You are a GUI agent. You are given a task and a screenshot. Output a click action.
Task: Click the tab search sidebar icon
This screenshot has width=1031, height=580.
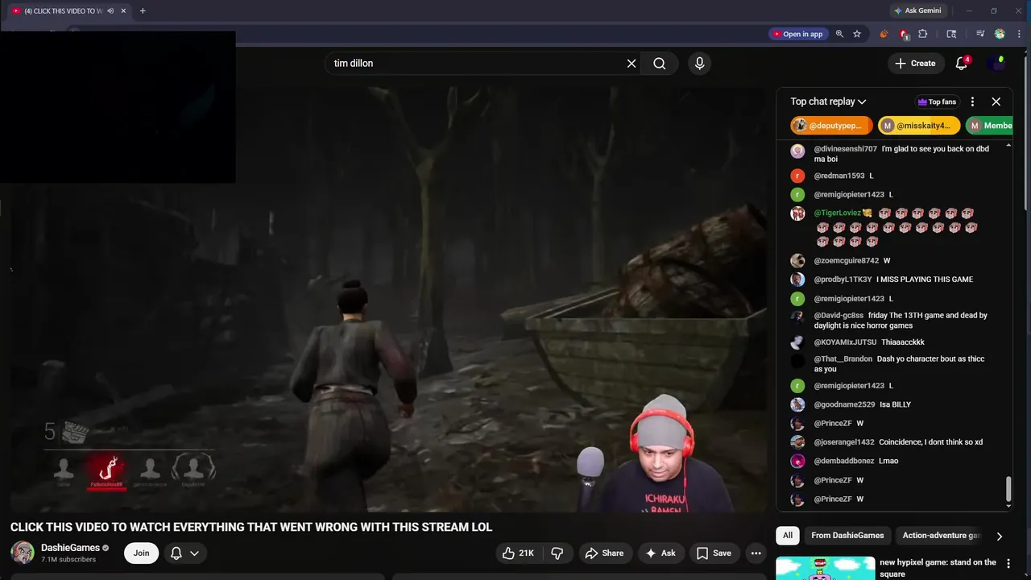[951, 34]
